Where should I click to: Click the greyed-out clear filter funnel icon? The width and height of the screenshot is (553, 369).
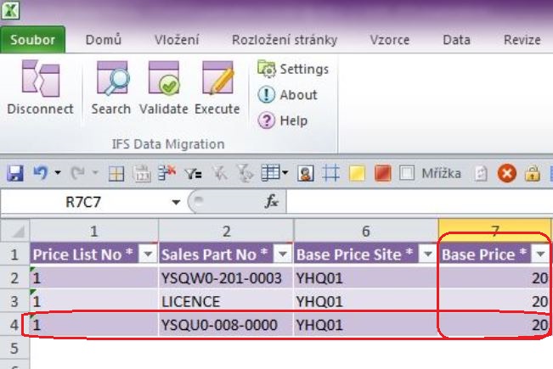(219, 173)
